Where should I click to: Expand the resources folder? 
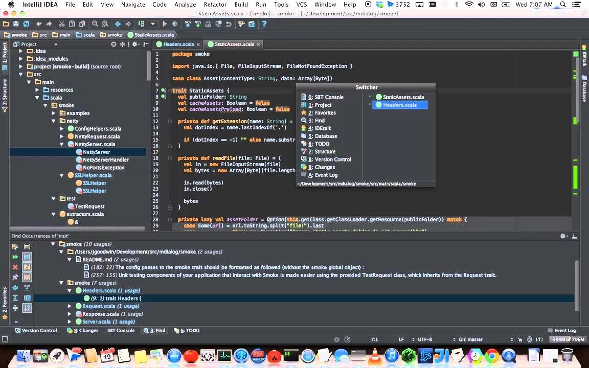point(37,90)
